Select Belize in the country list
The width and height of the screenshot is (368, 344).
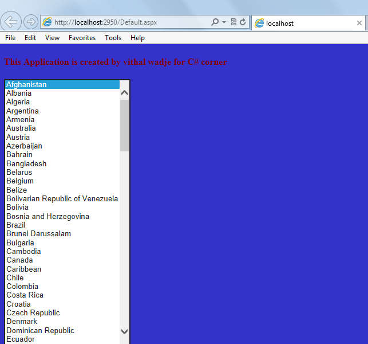click(62, 190)
